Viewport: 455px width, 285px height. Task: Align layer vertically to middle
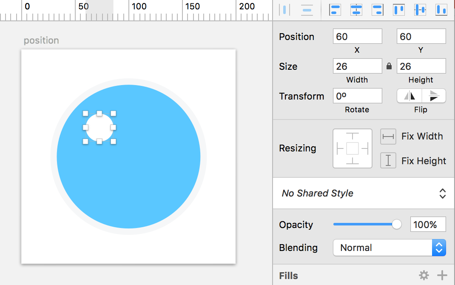[420, 10]
